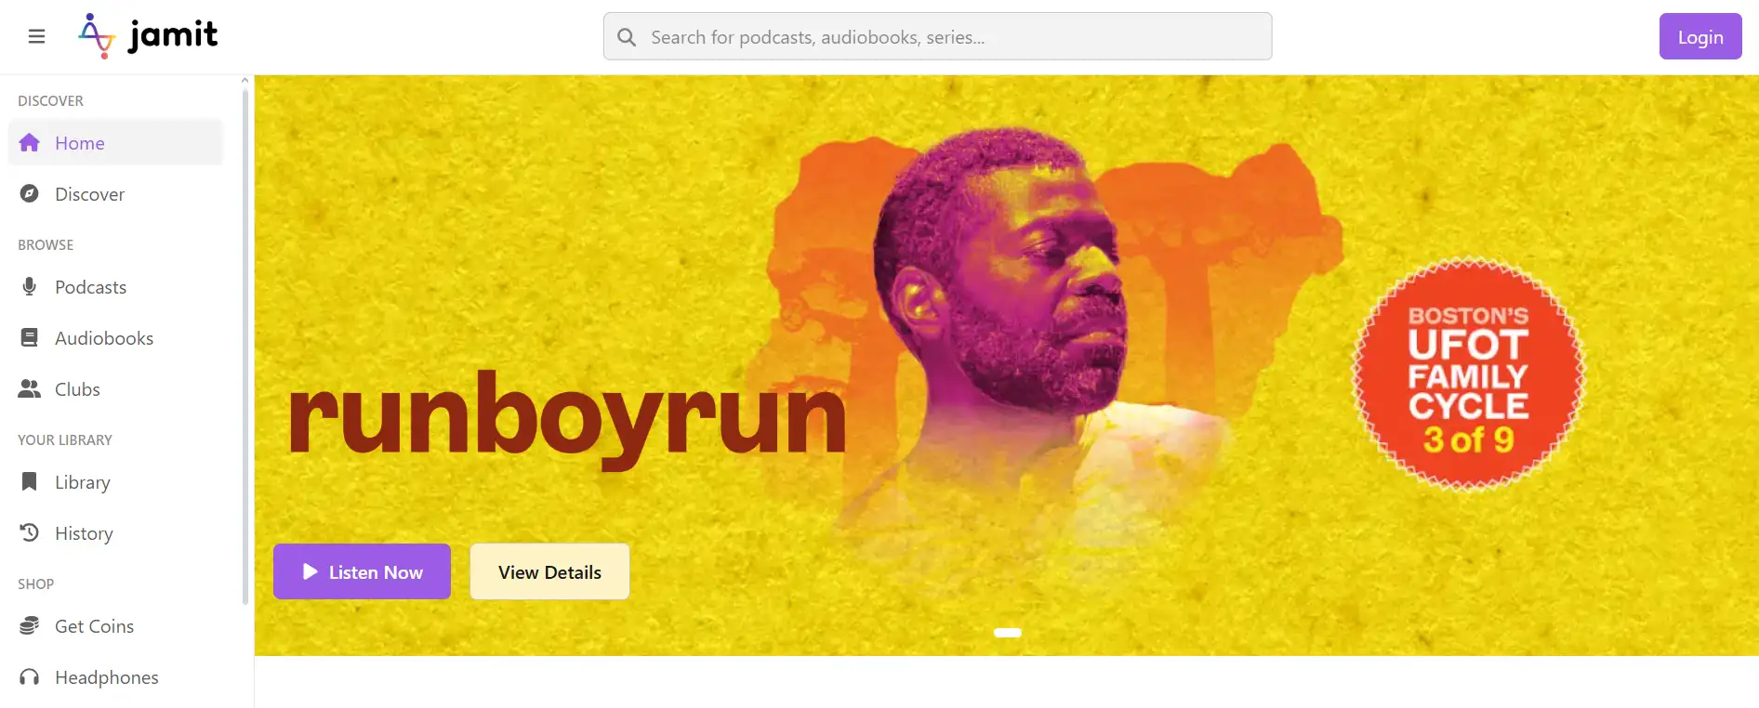Click the Library bookmark icon
Screen dimensions: 1759x708
[x=30, y=482]
